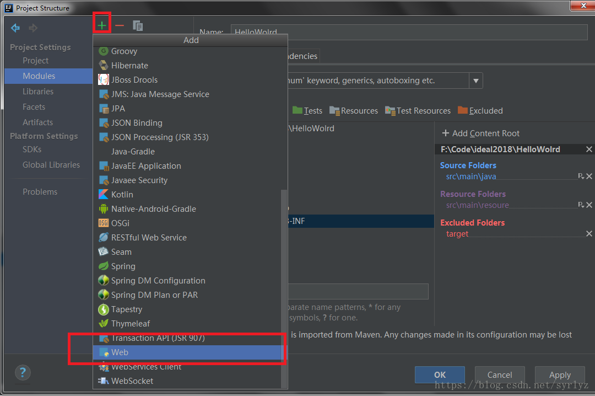Open Artifacts in the sidebar
The image size is (595, 396).
(37, 122)
